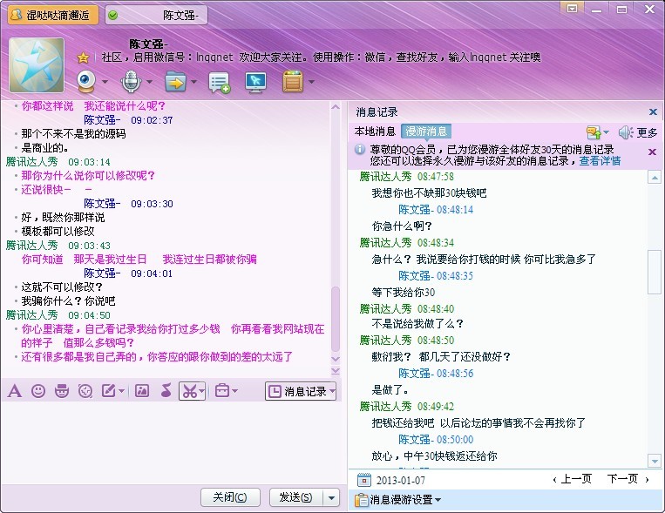Click history scrollbar down arrow
The height and width of the screenshot is (513, 665).
pos(655,461)
